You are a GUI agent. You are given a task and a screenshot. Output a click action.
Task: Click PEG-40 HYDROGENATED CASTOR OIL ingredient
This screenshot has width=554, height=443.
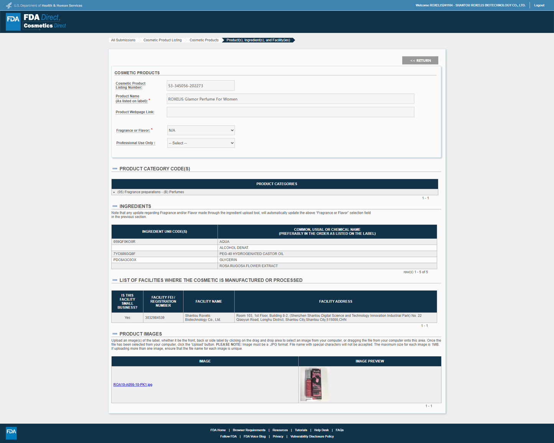(252, 254)
